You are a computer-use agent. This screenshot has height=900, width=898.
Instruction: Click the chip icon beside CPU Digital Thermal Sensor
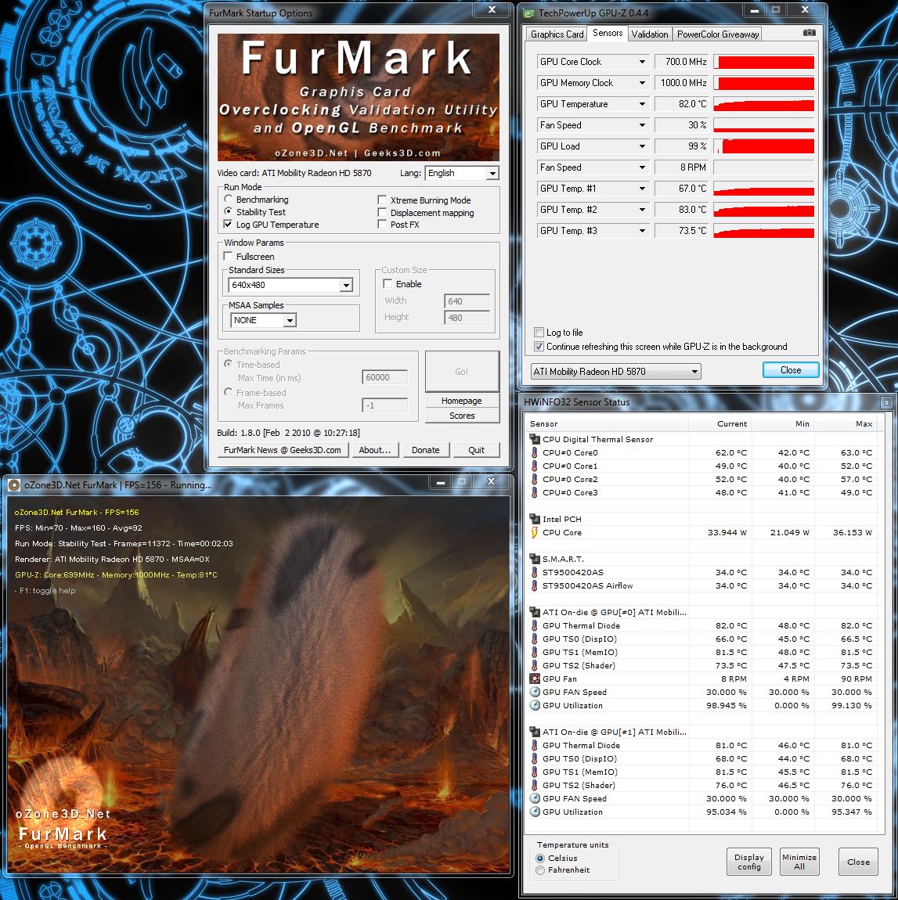535,439
